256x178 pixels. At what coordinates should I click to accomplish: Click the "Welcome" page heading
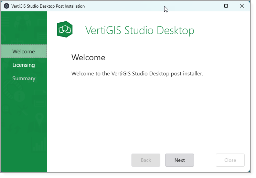[x=88, y=57]
